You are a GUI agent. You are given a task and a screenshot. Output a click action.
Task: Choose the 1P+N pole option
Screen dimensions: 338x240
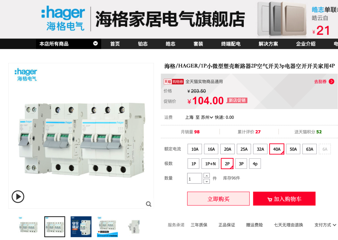pos(210,164)
